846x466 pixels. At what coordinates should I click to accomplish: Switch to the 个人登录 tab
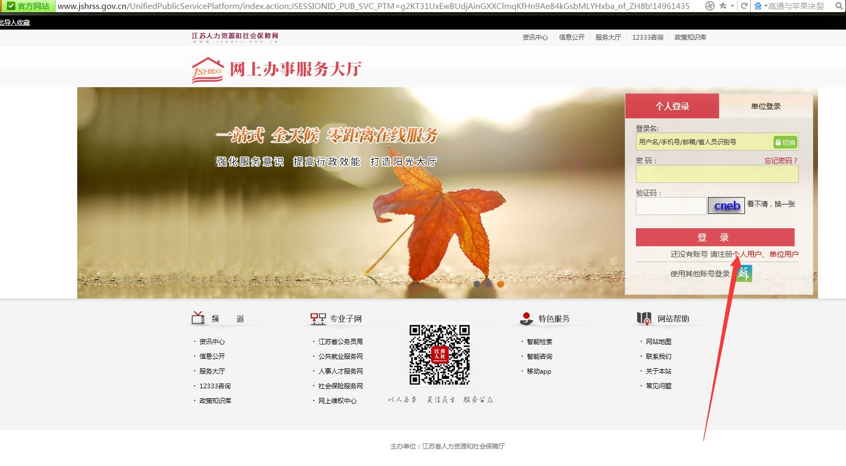[672, 106]
